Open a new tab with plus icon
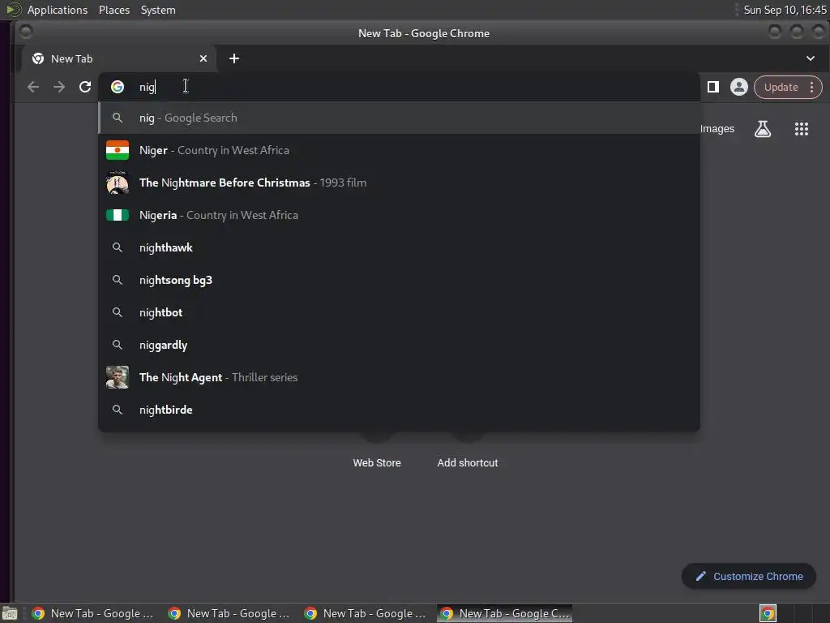The width and height of the screenshot is (830, 623). (234, 58)
